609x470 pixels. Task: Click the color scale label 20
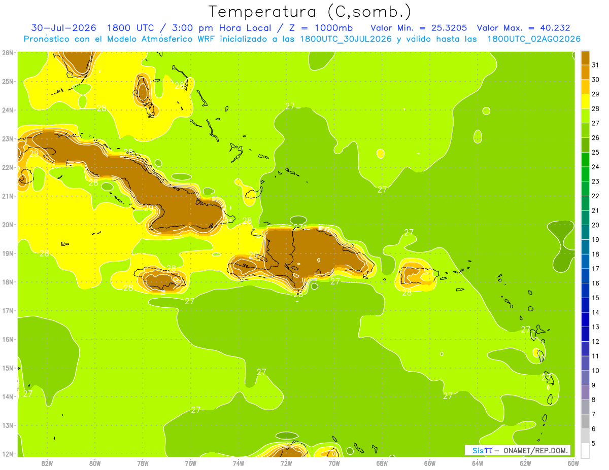596,225
